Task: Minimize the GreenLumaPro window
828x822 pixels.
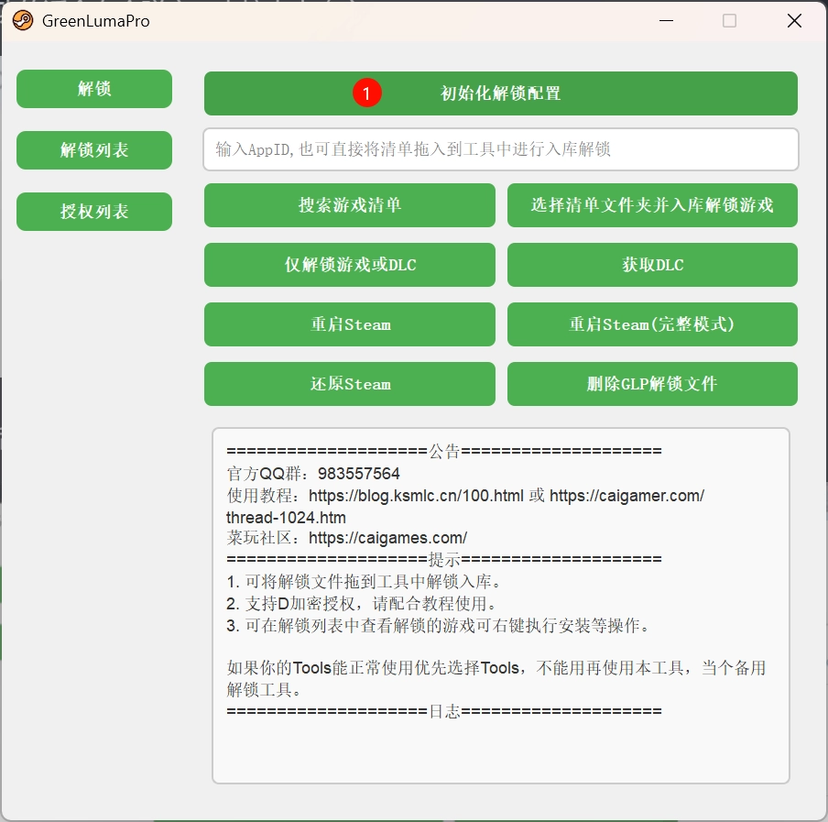Action: click(x=667, y=20)
